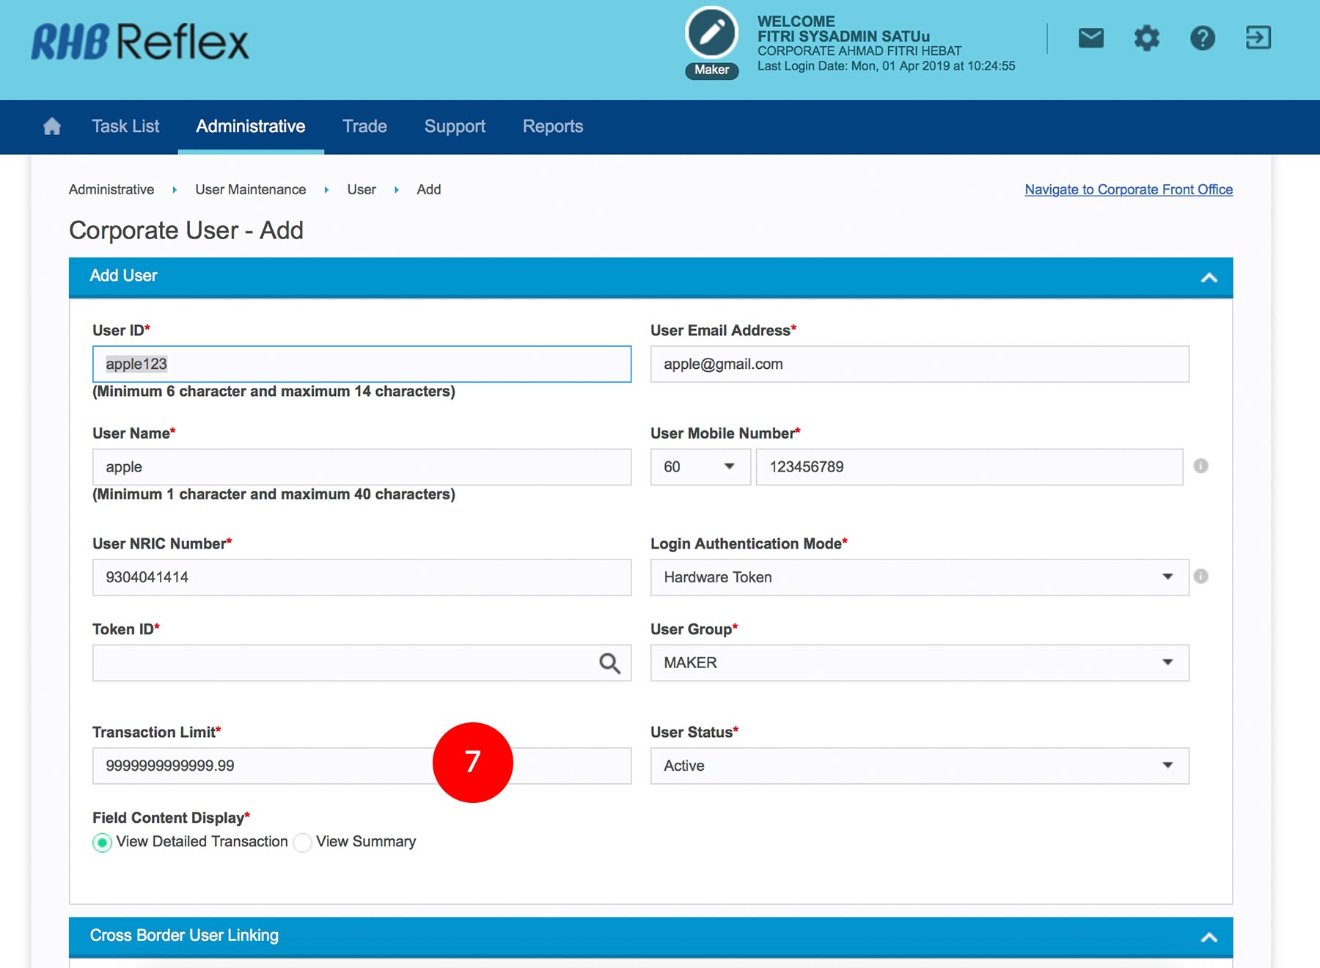
Task: Open the User Group dropdown
Action: (x=919, y=663)
